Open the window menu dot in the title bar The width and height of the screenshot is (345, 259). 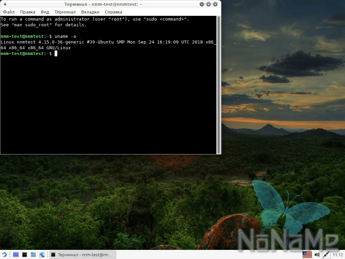pyautogui.click(x=5, y=4)
